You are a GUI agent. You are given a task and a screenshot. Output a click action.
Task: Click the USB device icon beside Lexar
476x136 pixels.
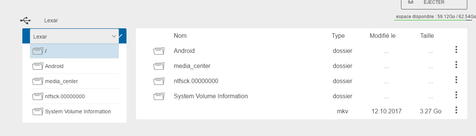[25, 20]
